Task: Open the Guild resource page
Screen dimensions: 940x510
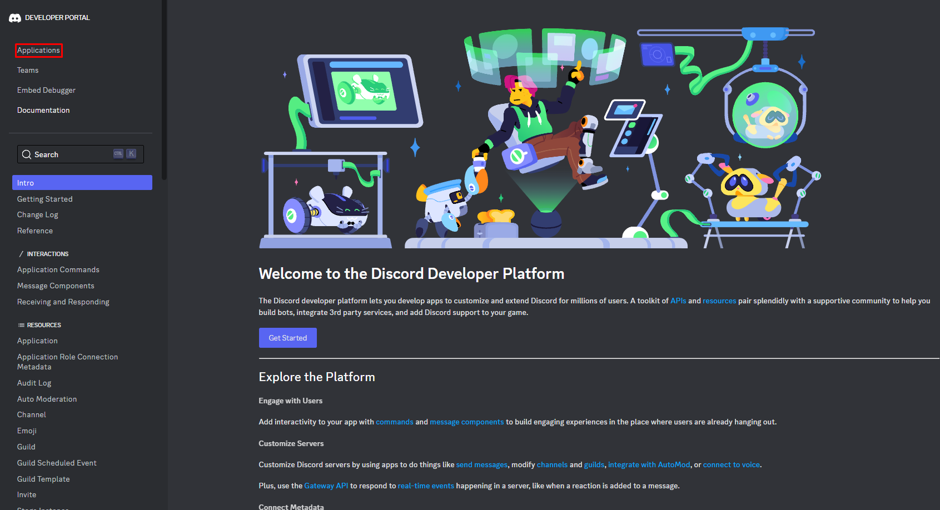Action: (26, 447)
